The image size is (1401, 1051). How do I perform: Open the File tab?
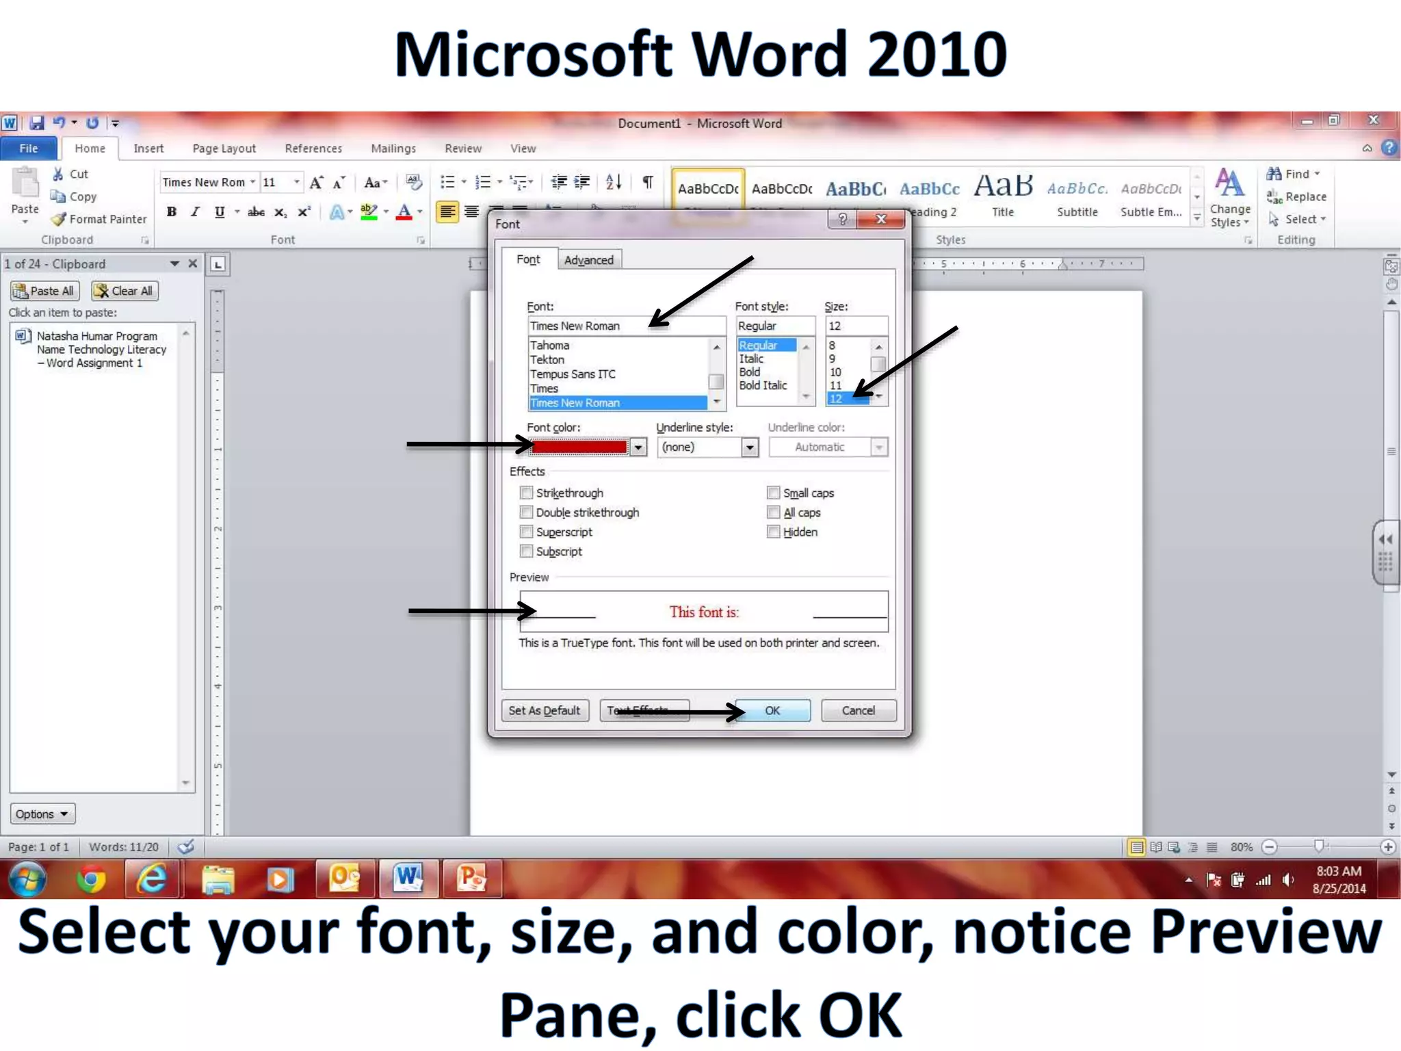point(29,148)
